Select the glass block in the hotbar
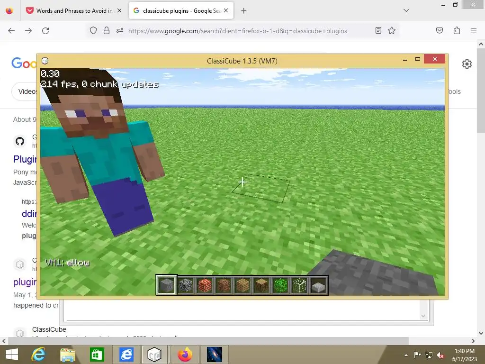 [299, 285]
